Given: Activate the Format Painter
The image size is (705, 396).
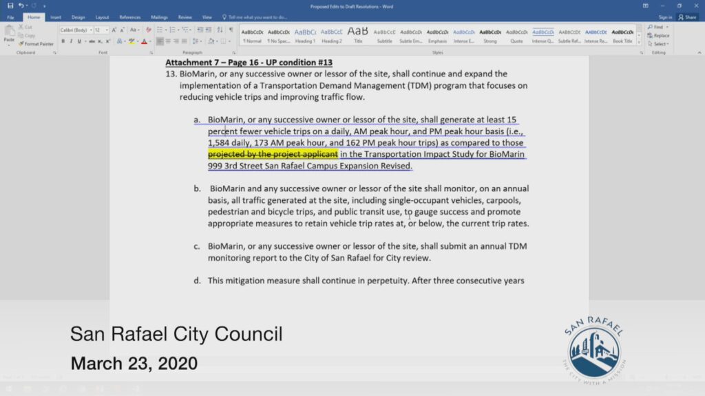Looking at the screenshot, I should [36, 44].
